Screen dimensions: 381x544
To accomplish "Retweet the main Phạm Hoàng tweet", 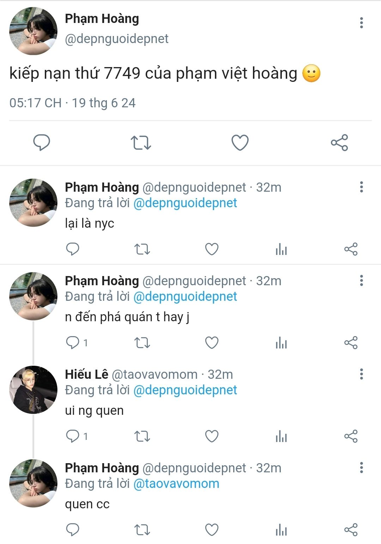I will tap(141, 143).
